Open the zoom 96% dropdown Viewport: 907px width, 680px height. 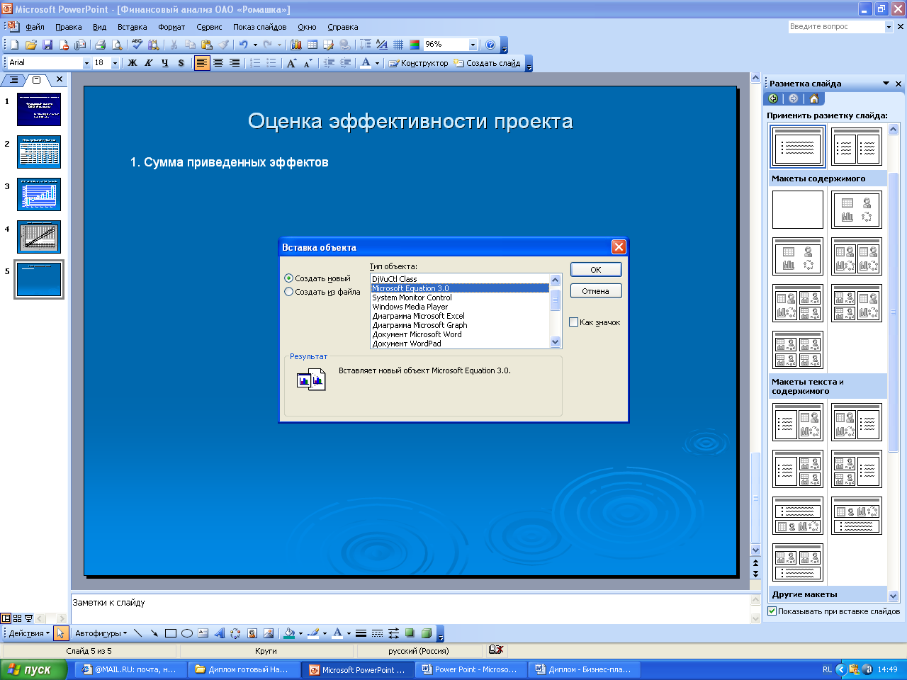(473, 45)
